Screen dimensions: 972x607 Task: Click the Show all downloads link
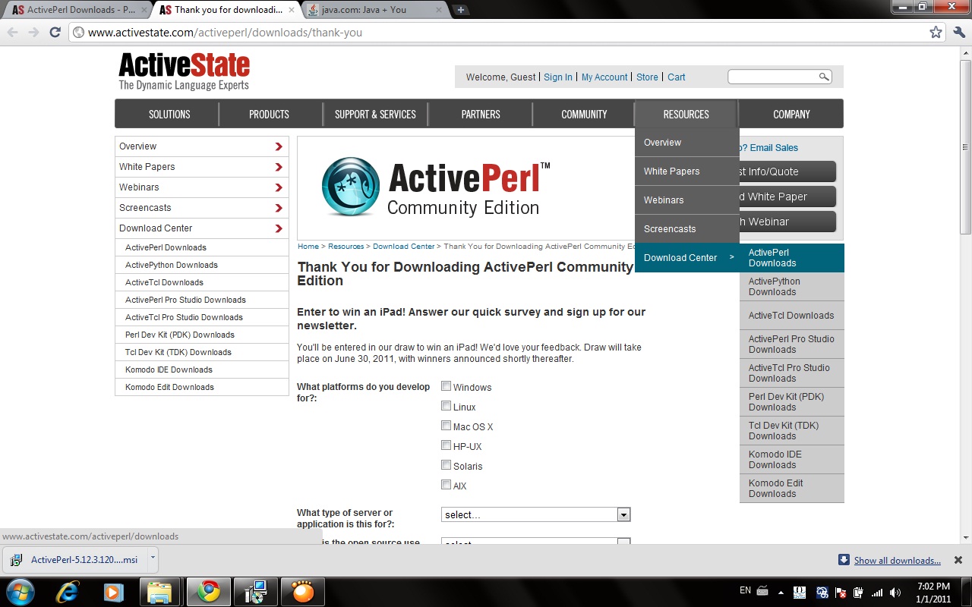898,561
